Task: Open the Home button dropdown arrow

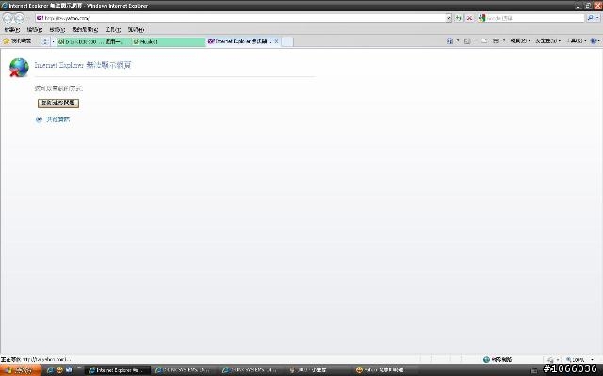Action: pos(458,40)
